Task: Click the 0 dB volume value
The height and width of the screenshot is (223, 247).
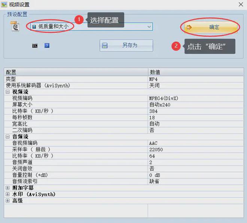Action: click(x=155, y=175)
